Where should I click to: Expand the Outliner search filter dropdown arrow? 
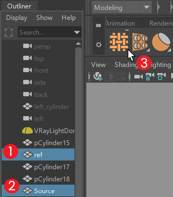click(x=77, y=33)
